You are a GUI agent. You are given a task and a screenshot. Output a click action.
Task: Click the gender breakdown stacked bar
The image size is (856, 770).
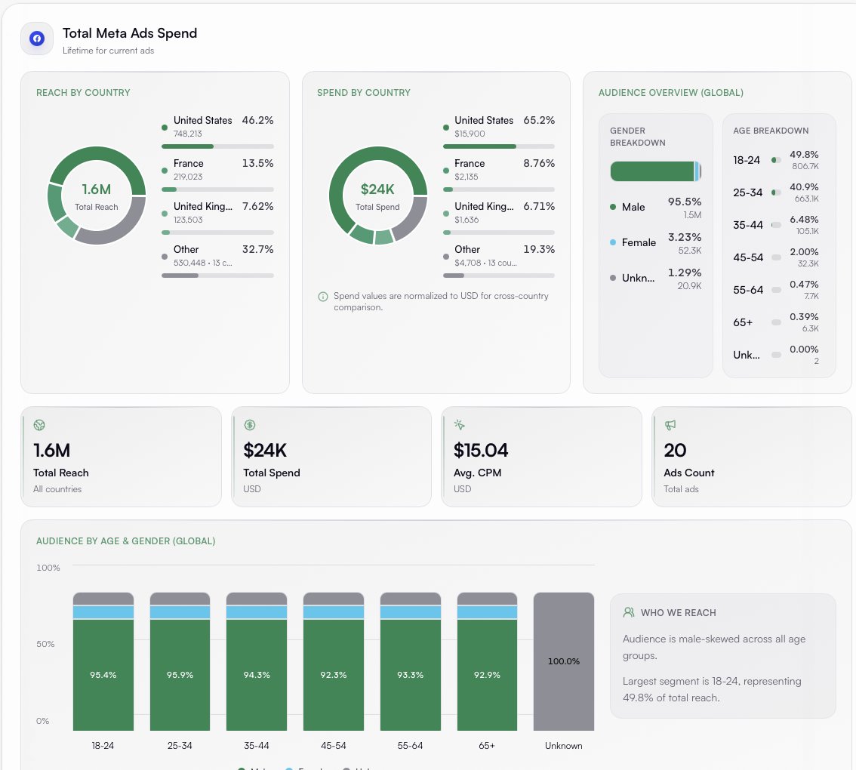[x=656, y=171]
